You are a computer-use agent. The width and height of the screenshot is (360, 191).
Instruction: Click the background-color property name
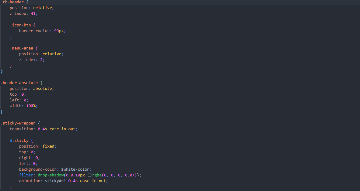coord(38,169)
